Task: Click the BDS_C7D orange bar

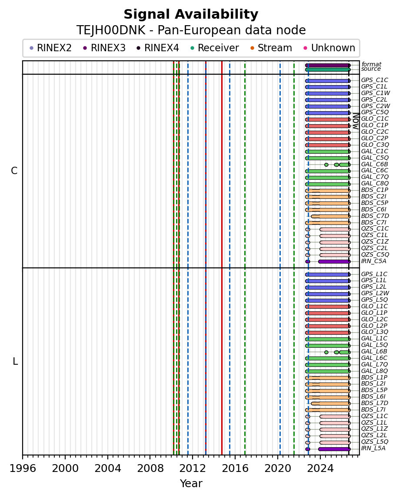Action: coord(331,216)
